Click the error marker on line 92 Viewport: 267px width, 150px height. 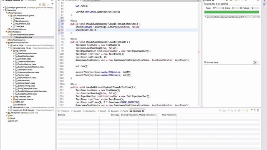click(x=59, y=30)
